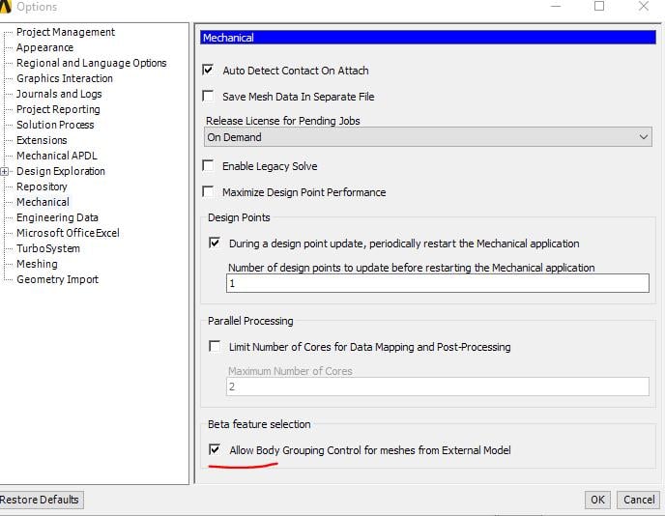Open Graphics Interaction settings

coord(65,78)
